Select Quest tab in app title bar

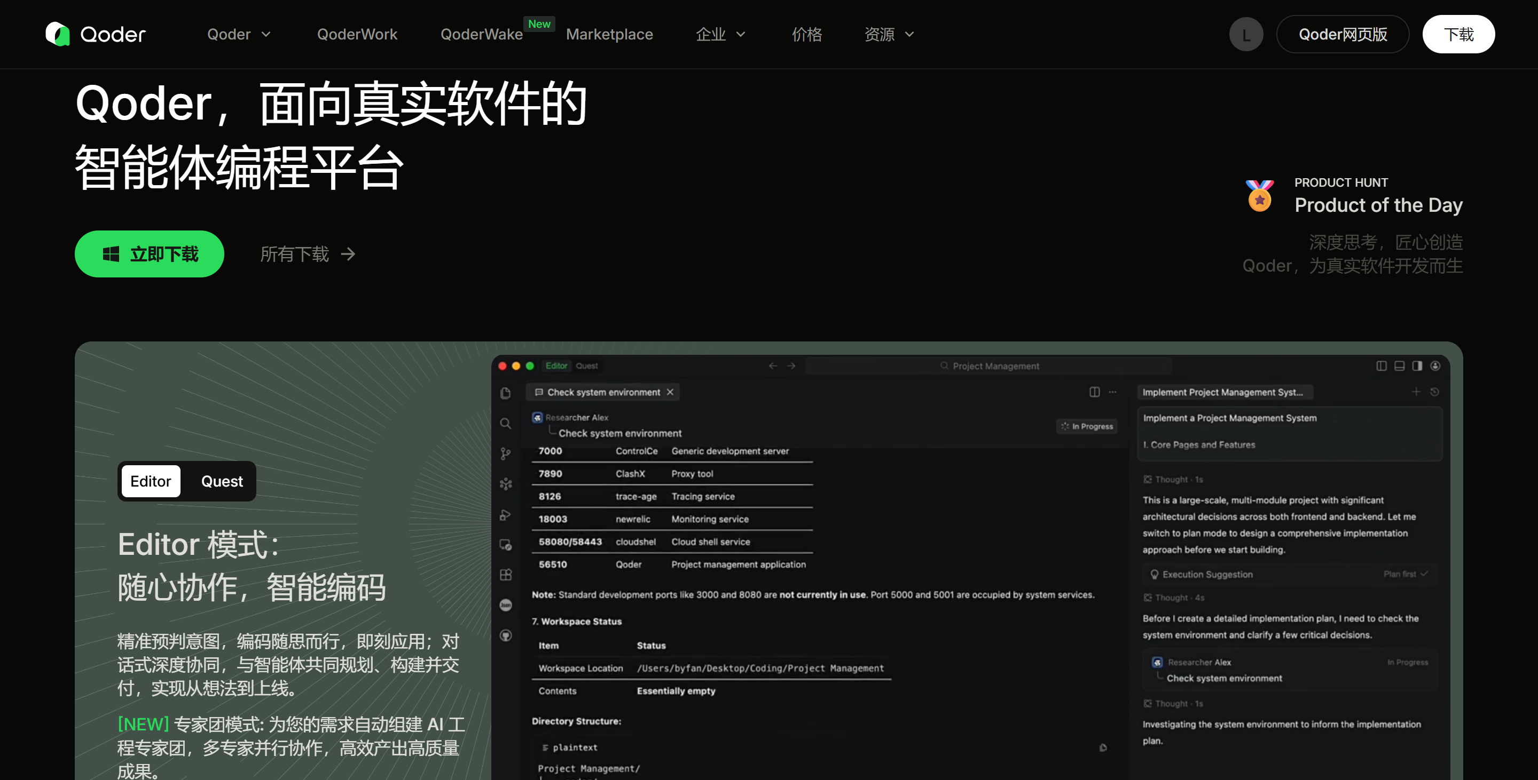(x=586, y=366)
